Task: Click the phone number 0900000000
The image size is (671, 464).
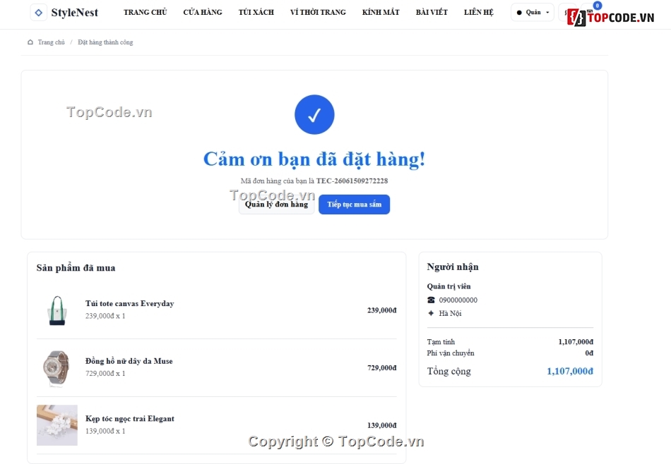Action: [458, 300]
